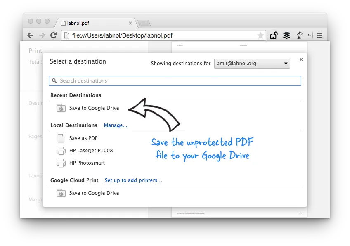Open a new browser tab
This screenshot has width=350, height=246.
144,24
